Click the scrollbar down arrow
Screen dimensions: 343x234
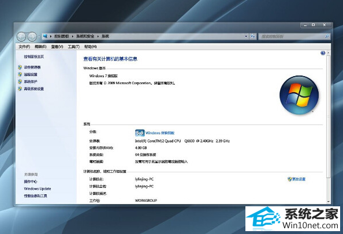(329, 202)
